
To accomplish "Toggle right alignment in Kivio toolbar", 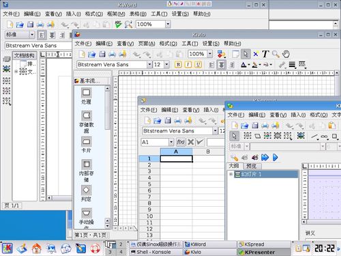I will click(x=232, y=65).
